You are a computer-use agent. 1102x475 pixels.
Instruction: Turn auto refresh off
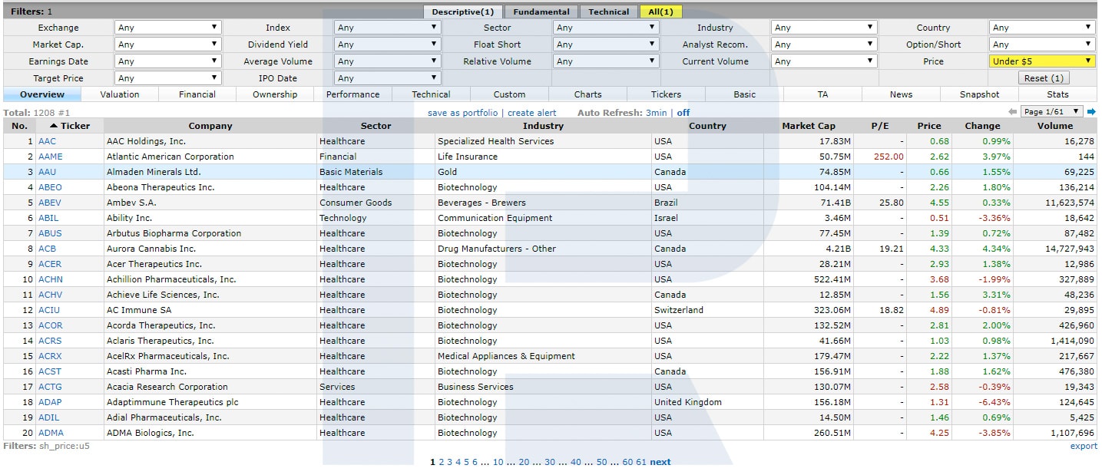[683, 113]
